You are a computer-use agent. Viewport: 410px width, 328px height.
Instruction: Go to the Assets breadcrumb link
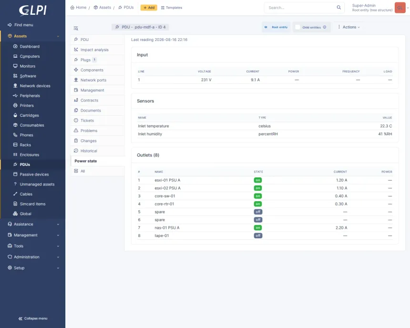pos(102,8)
